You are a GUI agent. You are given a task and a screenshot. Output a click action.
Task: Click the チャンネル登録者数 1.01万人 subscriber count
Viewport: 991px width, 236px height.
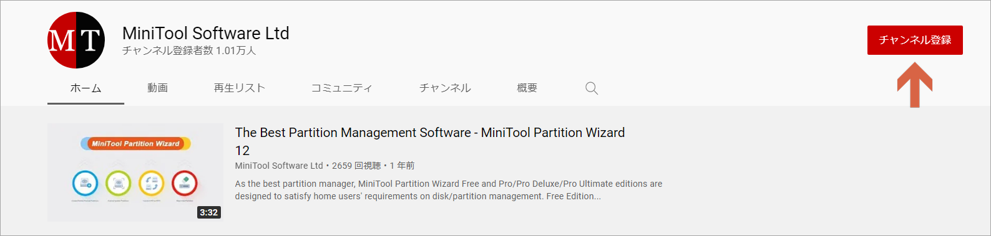coord(189,50)
